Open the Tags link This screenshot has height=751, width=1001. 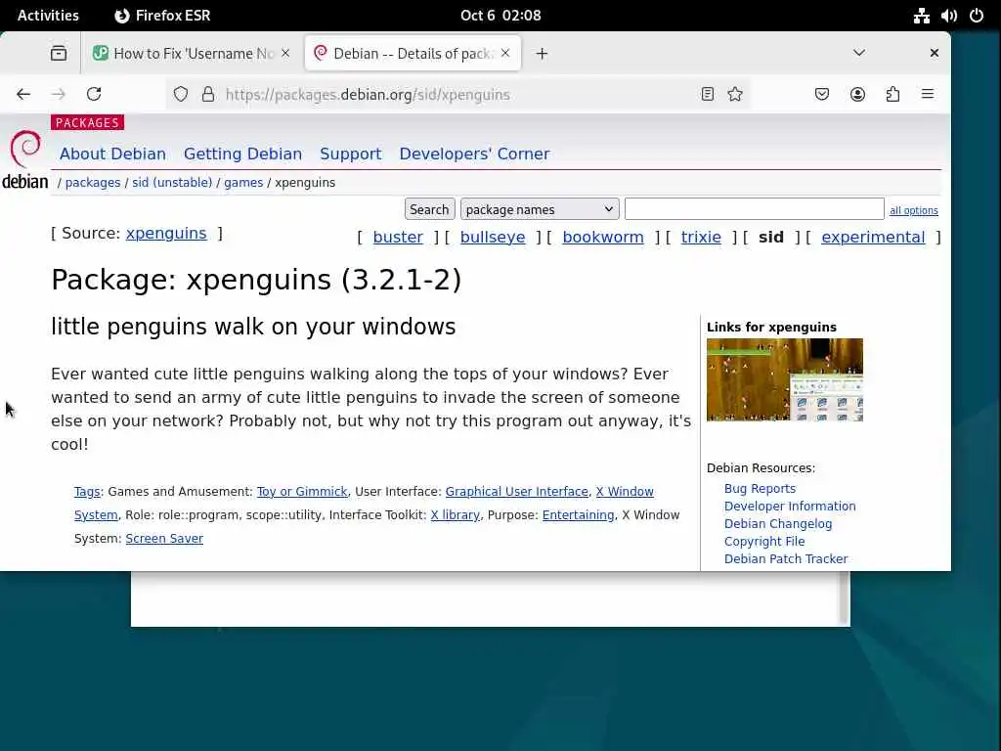coord(87,492)
